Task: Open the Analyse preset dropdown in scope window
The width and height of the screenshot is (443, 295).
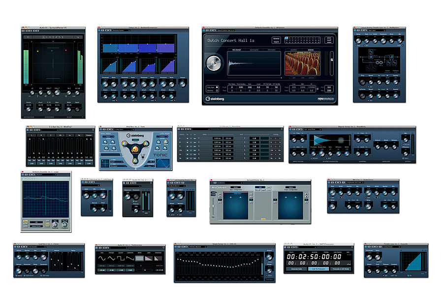Action: (46, 175)
